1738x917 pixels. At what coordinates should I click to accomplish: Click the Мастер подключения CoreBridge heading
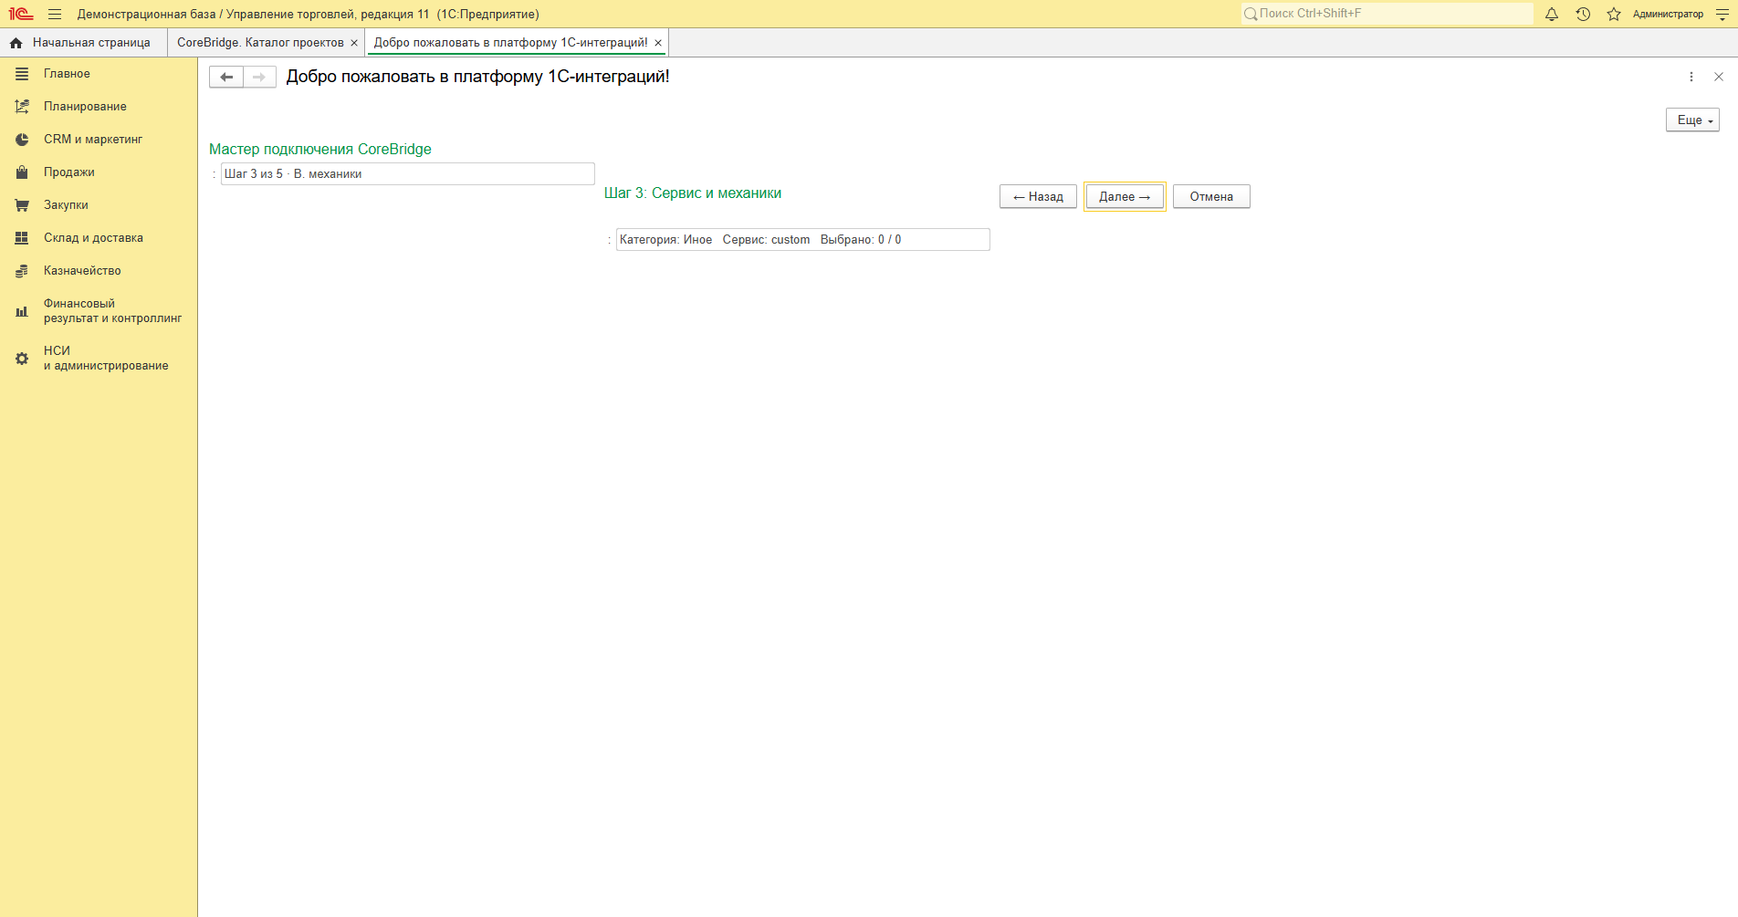pos(320,150)
